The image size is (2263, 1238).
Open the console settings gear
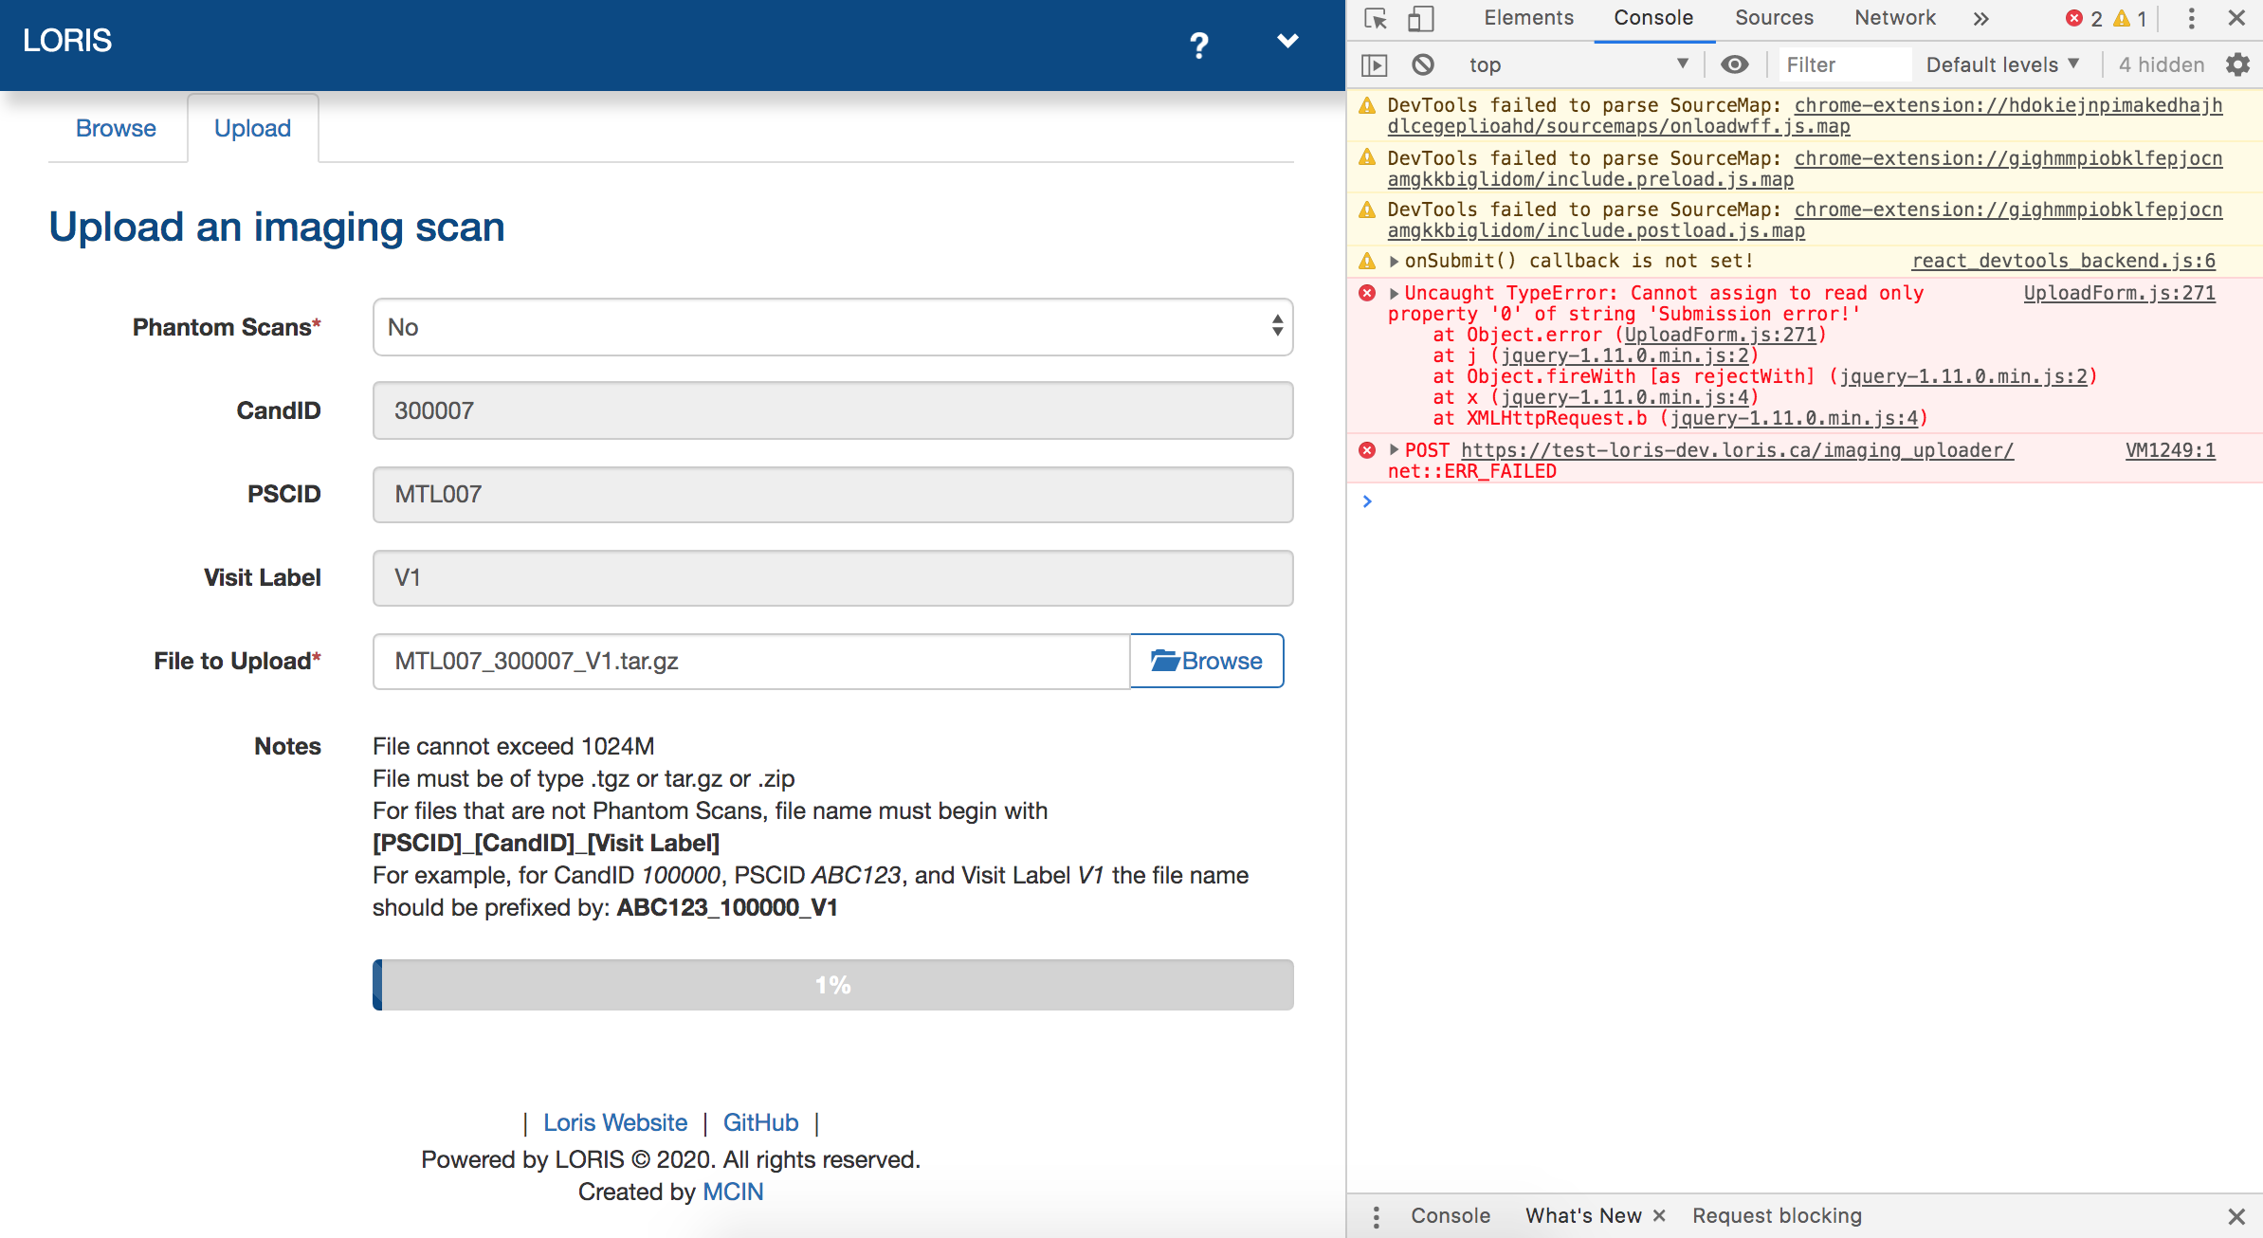[2237, 64]
